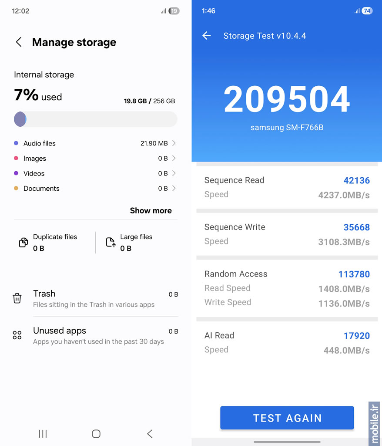Viewport: 382px width, 446px height.
Task: Tap the Storage Test v10.4.4 title
Action: coord(265,36)
